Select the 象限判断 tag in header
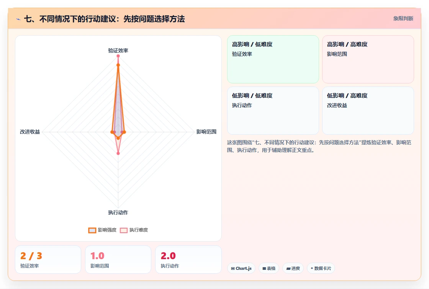The image size is (429, 289). pyautogui.click(x=403, y=18)
